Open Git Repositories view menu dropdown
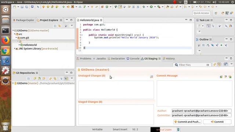 click(x=72, y=78)
